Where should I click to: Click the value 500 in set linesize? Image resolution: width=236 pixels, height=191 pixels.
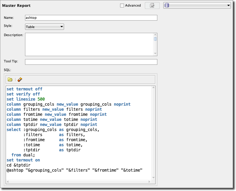pyautogui.click(x=41, y=99)
